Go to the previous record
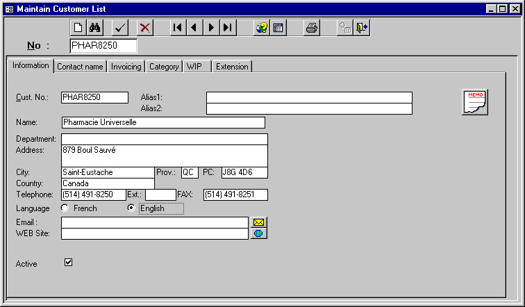 pos(194,28)
